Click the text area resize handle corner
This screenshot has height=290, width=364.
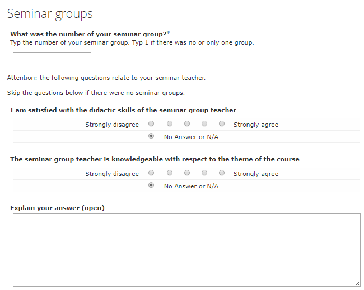pos(357,284)
